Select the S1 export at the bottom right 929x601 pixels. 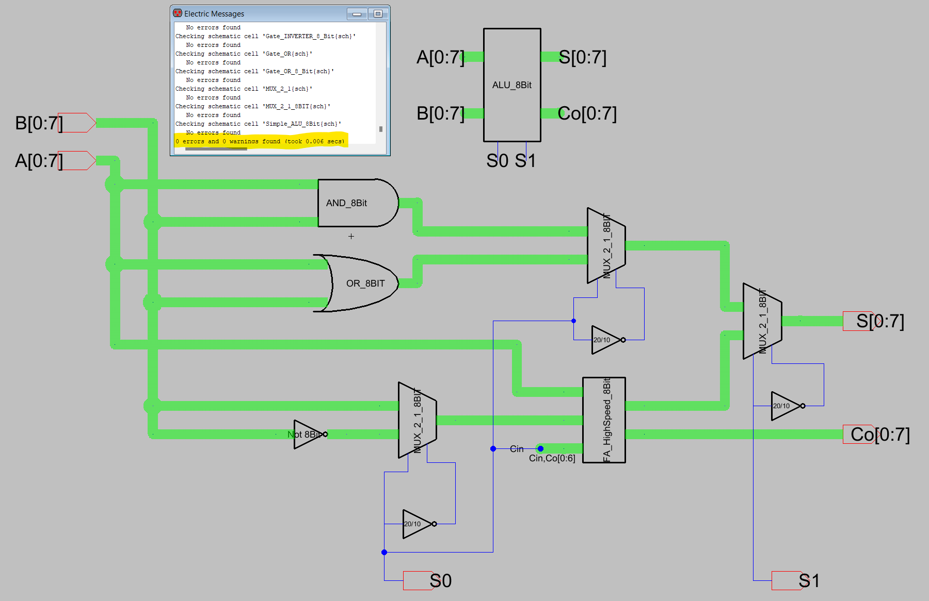click(787, 580)
